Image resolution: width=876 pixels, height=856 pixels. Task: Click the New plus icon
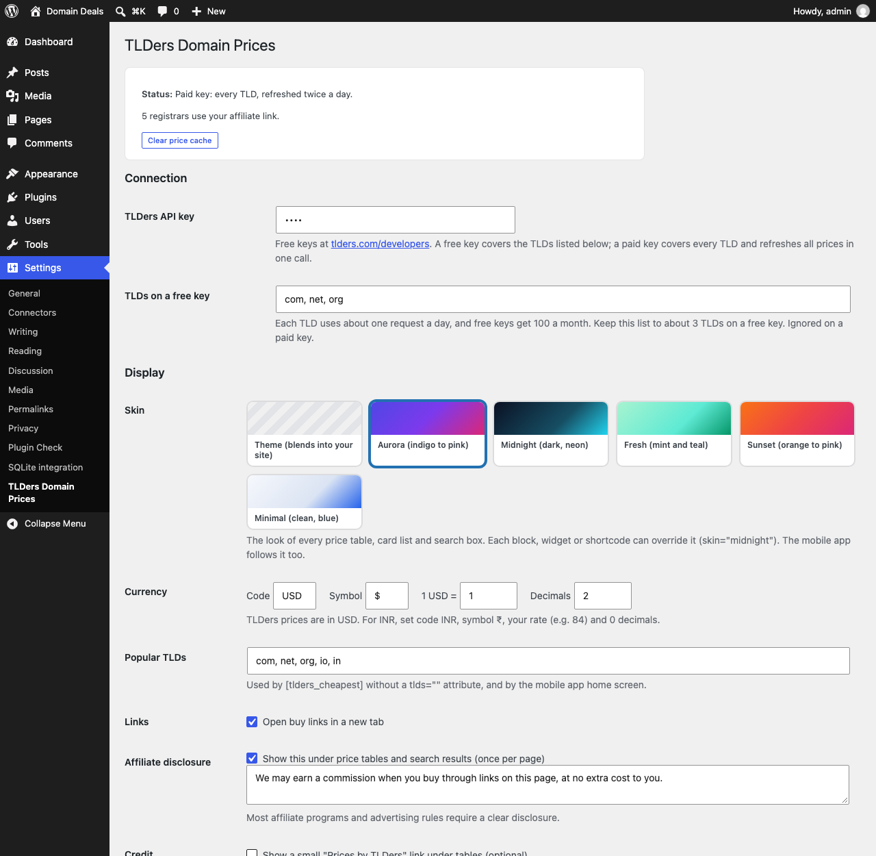pos(196,11)
